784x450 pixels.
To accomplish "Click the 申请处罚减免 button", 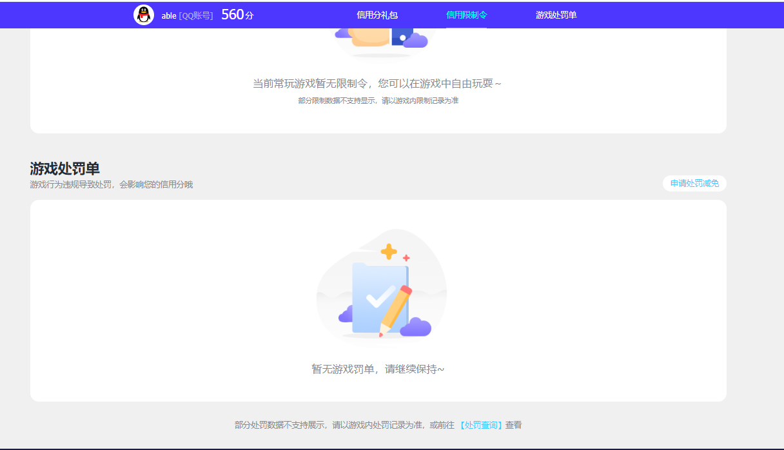I will coord(694,184).
